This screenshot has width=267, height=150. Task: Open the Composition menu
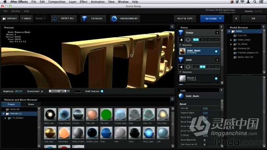[x=57, y=2]
